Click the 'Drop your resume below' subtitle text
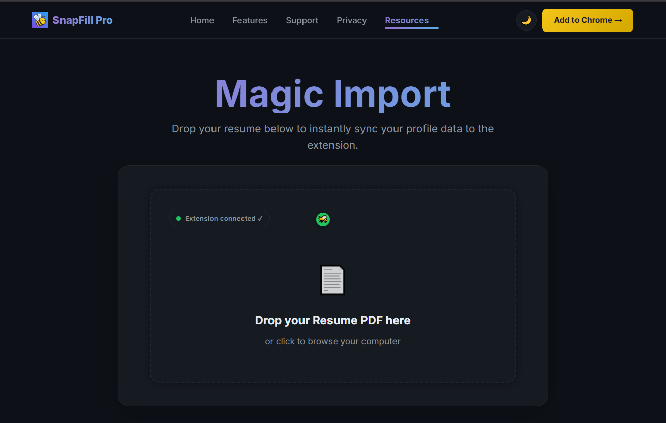This screenshot has width=666, height=423. [332, 137]
